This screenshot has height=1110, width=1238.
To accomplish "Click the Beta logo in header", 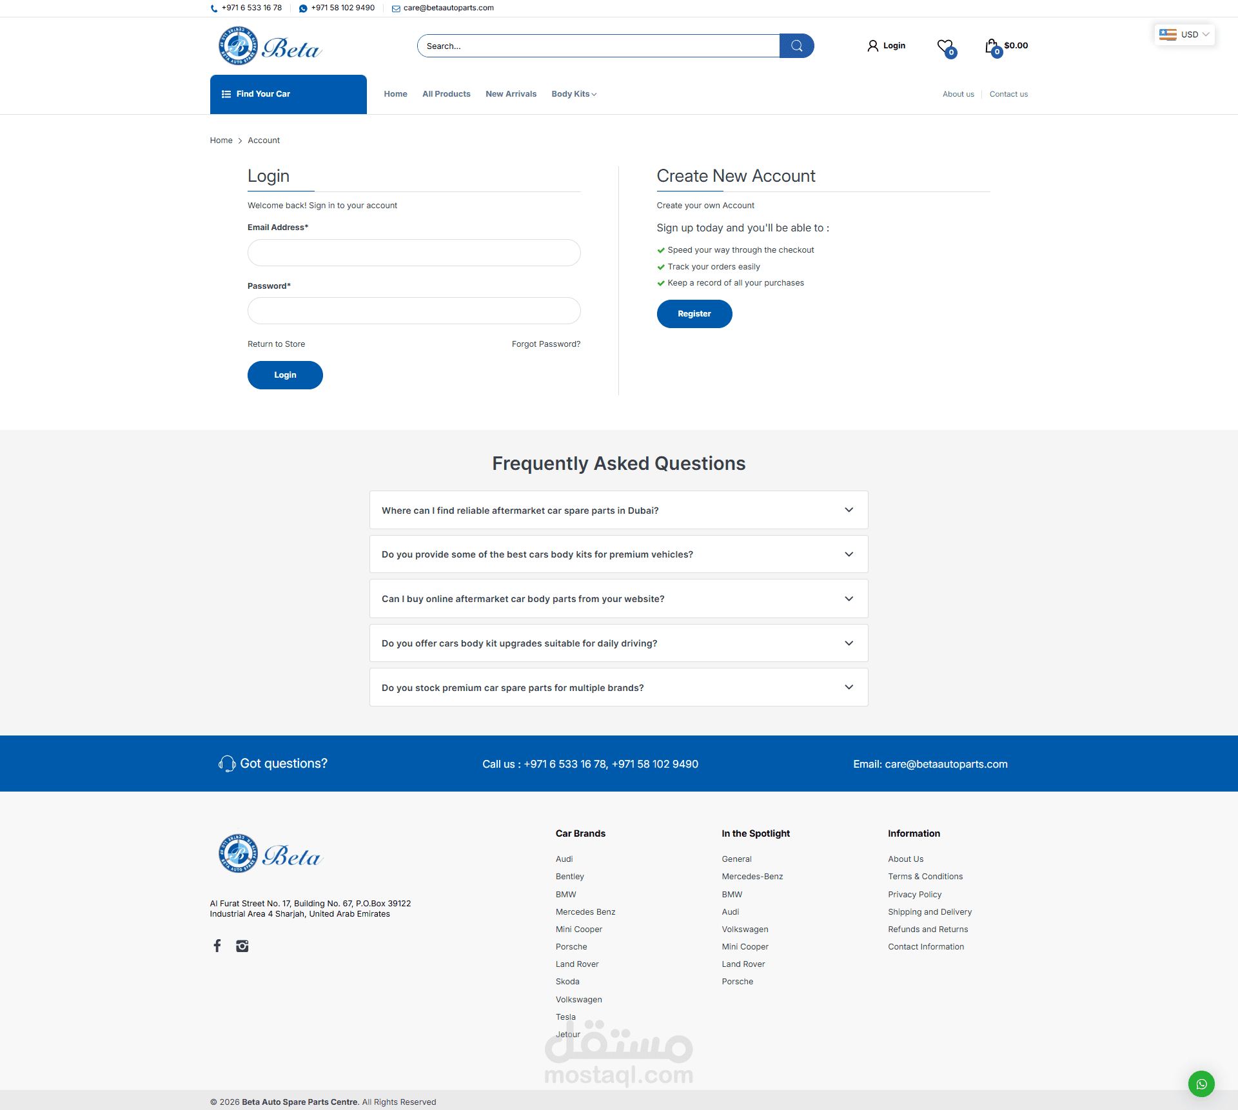I will (x=270, y=46).
